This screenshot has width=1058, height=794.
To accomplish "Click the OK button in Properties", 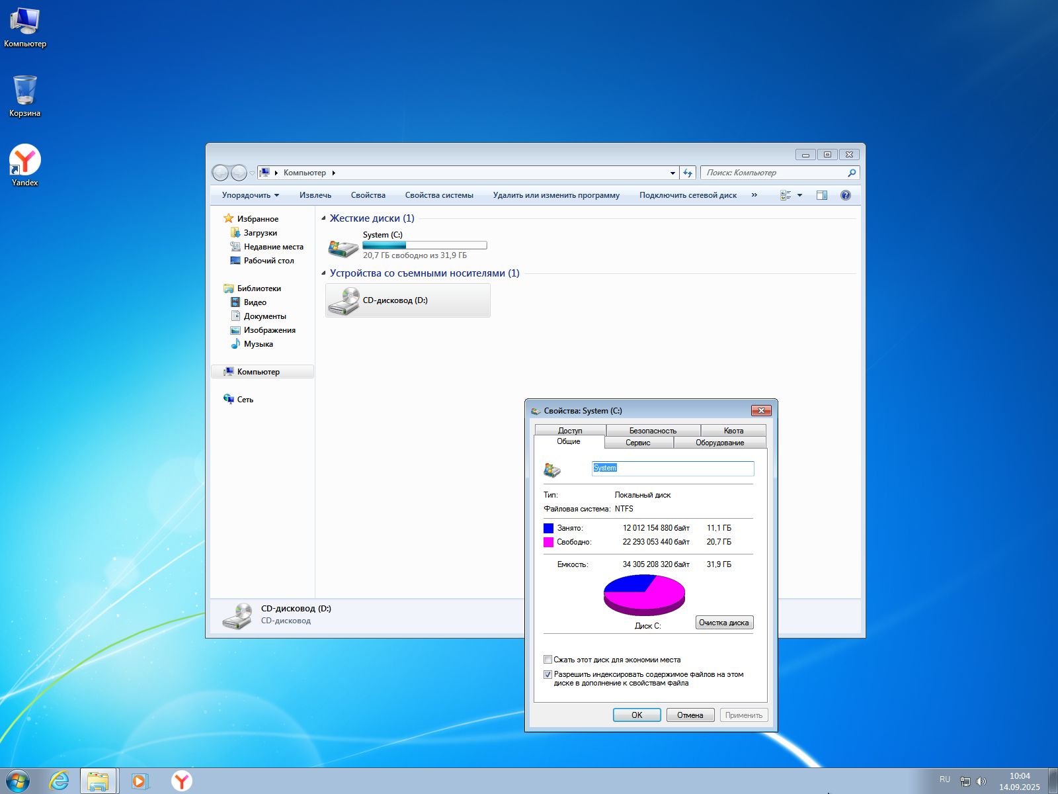I will tap(637, 715).
